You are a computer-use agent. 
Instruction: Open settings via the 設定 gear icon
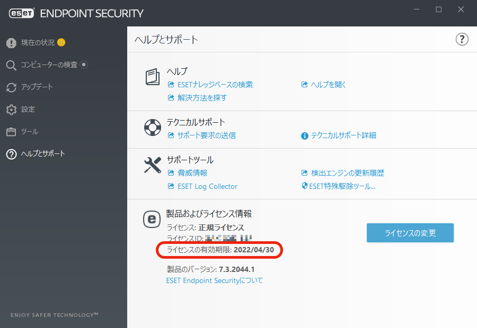click(x=11, y=110)
